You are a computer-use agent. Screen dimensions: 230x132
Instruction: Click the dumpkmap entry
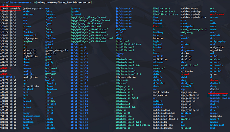[28, 122]
